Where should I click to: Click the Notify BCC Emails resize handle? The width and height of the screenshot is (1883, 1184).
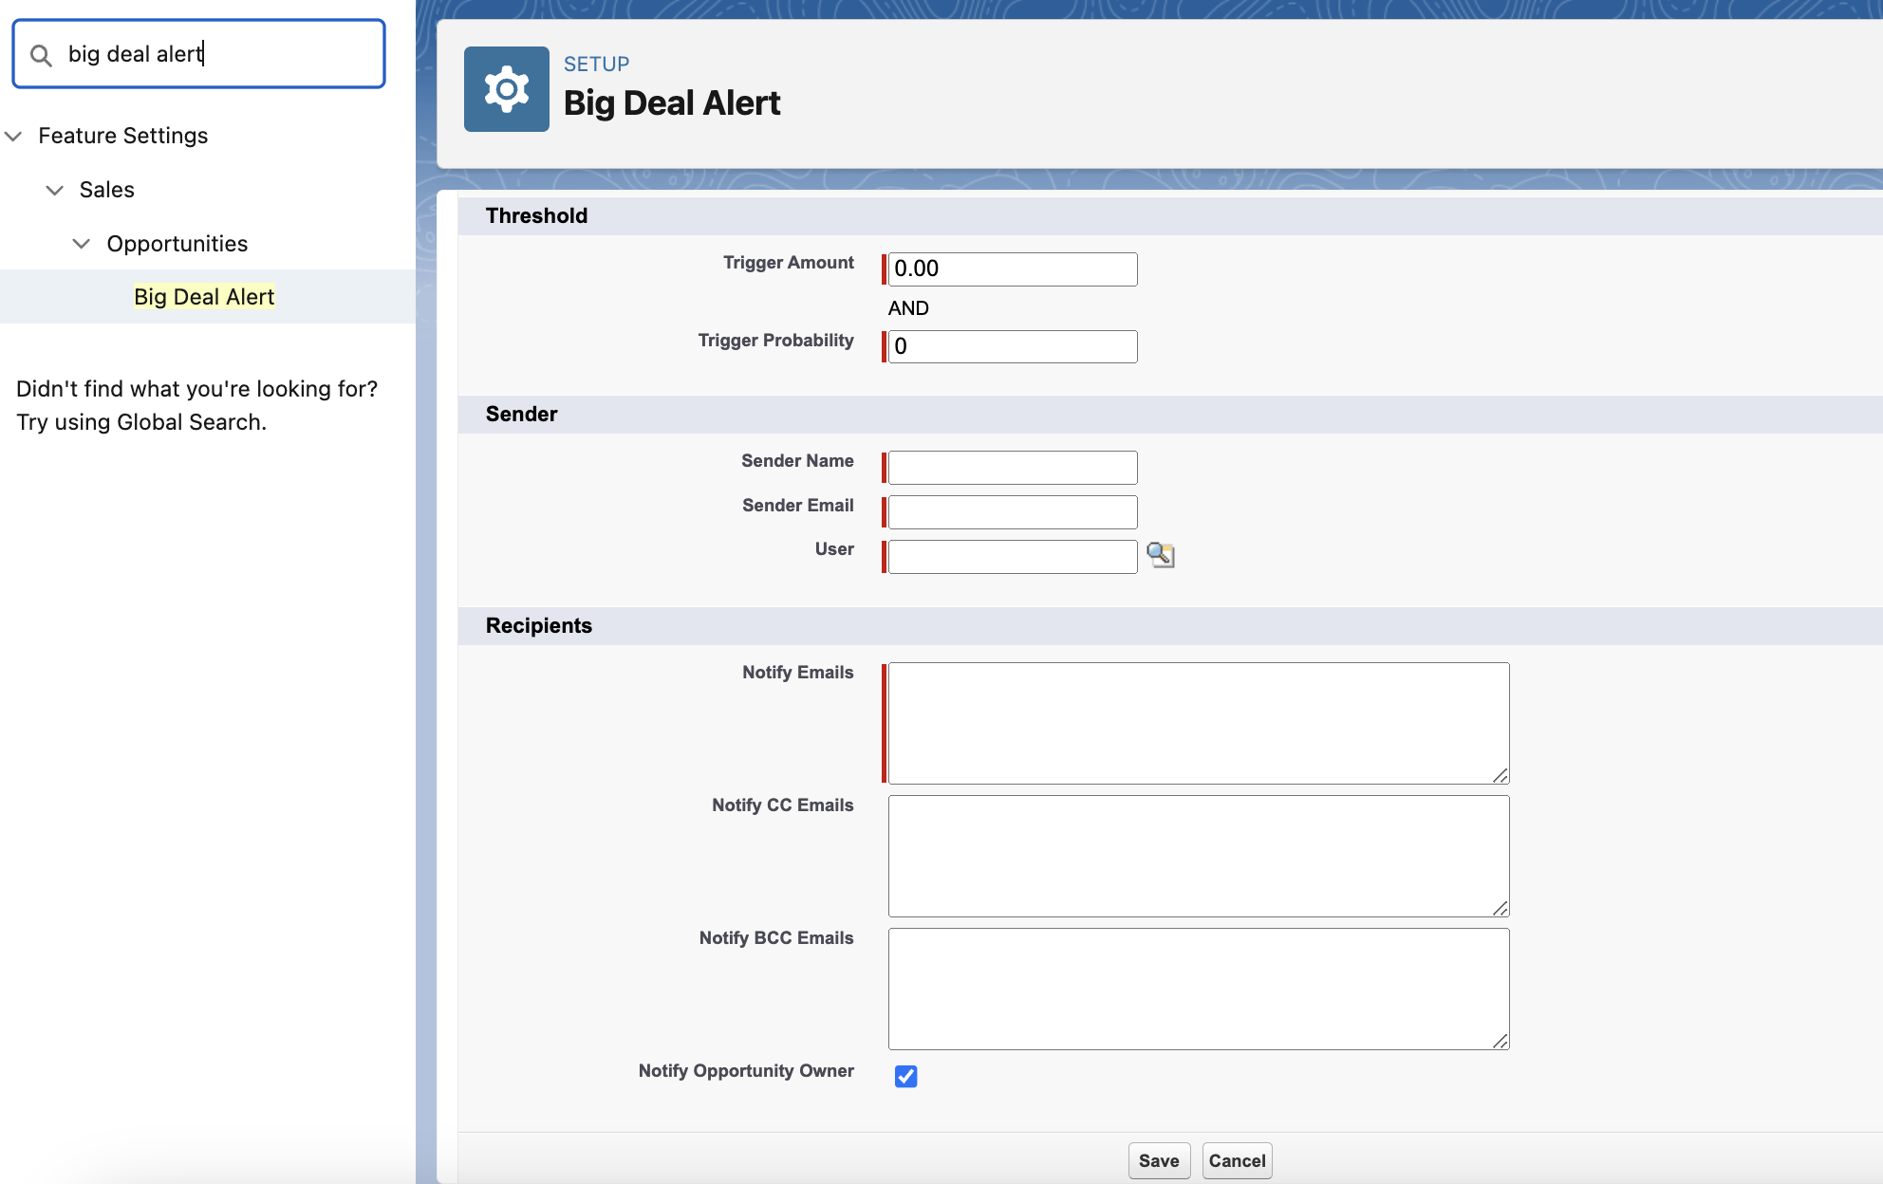tap(1500, 1041)
